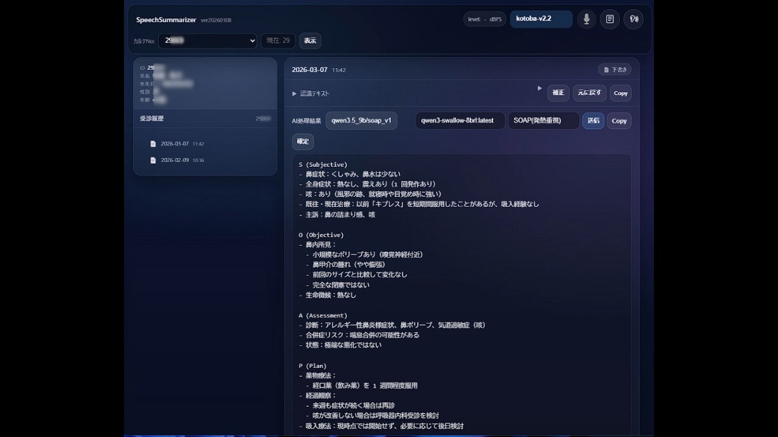The height and width of the screenshot is (437, 778).
Task: Click the 2026-03-07 date in record header
Action: click(x=309, y=70)
